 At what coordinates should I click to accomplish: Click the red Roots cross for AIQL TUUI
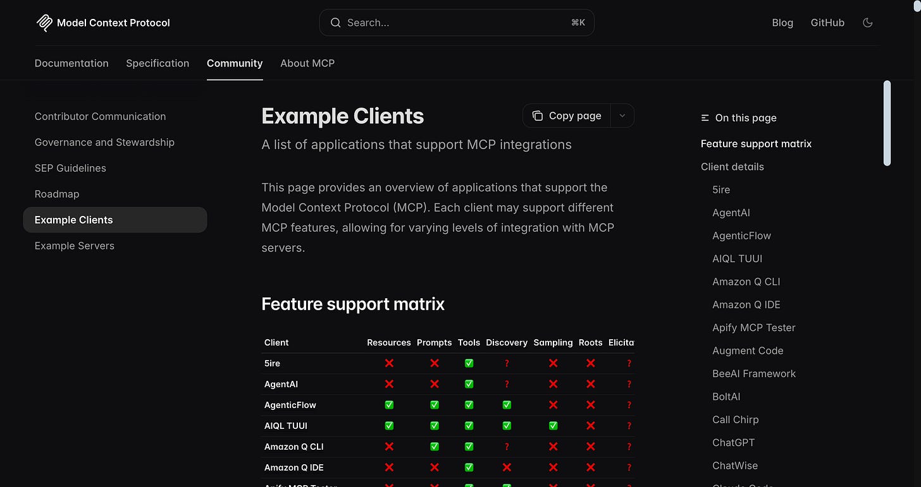point(591,426)
